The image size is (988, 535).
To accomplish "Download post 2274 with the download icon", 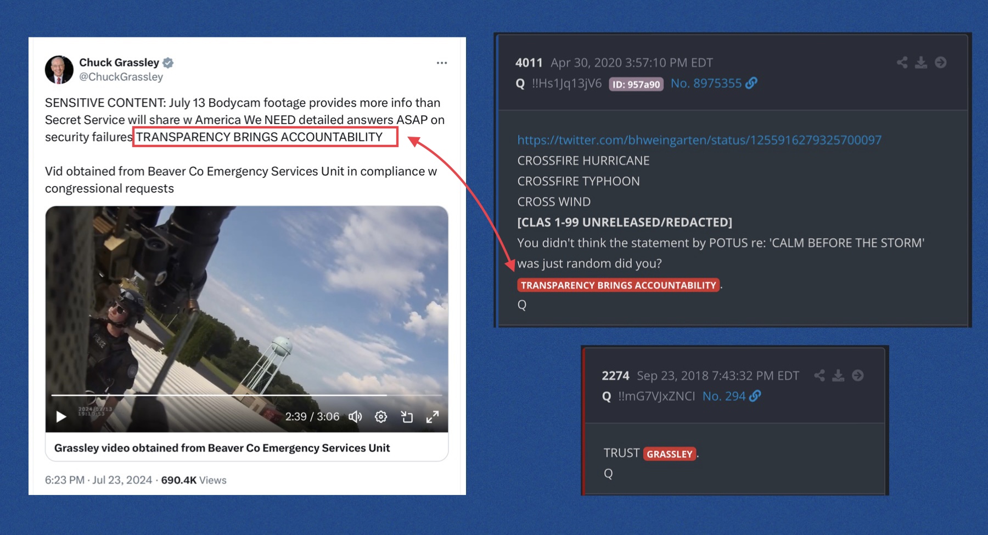I will tap(838, 375).
